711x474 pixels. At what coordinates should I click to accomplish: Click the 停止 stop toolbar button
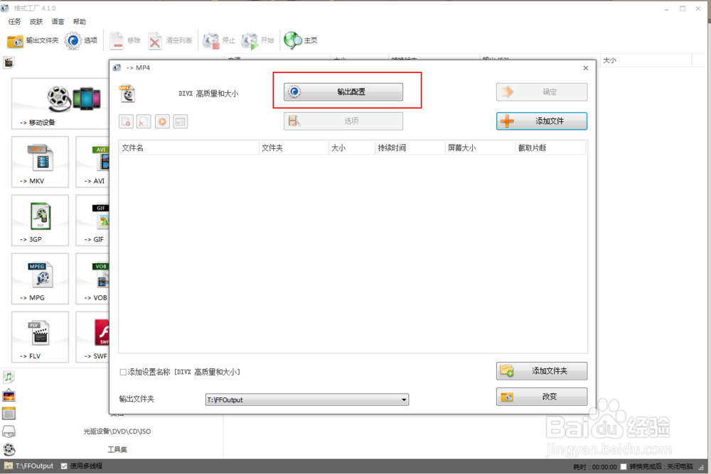[x=218, y=40]
